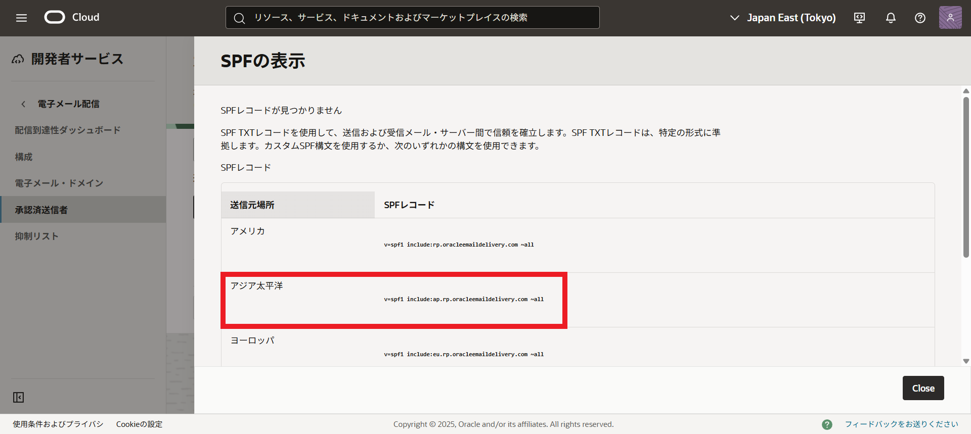Open the user profile avatar menu
Image resolution: width=971 pixels, height=434 pixels.
950,18
